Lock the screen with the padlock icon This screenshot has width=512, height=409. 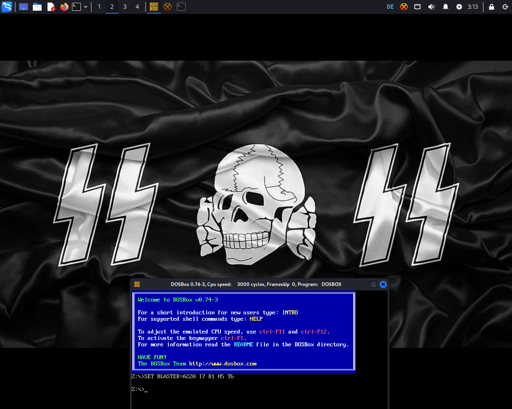[x=492, y=7]
